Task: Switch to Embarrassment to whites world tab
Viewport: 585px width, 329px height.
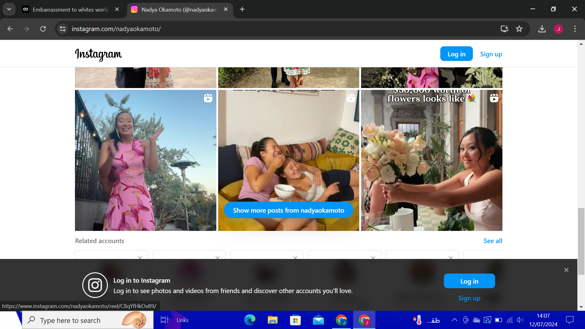Action: (70, 9)
